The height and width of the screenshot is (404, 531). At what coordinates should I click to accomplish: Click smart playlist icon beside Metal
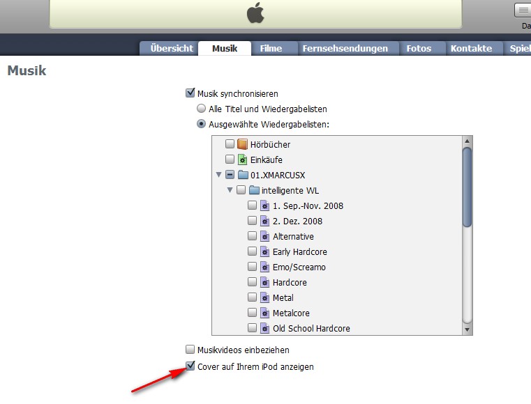tap(265, 297)
